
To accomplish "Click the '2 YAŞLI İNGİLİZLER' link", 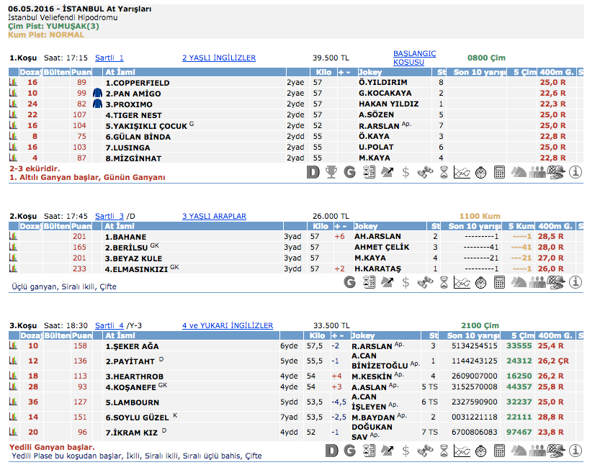I will (x=218, y=58).
